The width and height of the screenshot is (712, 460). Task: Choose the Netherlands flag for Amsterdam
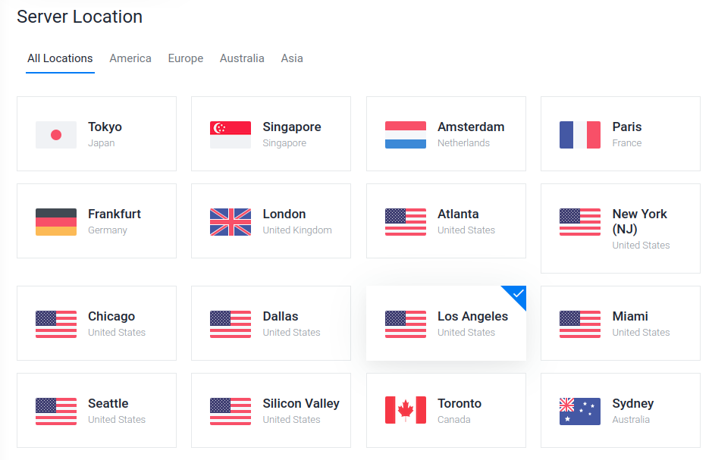[406, 135]
